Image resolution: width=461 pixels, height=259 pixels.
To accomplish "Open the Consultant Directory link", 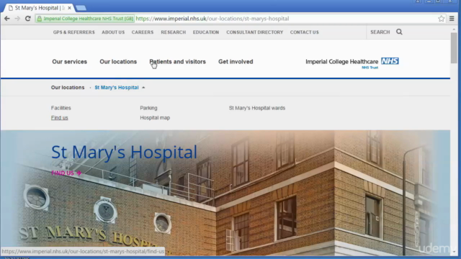I will (x=254, y=32).
